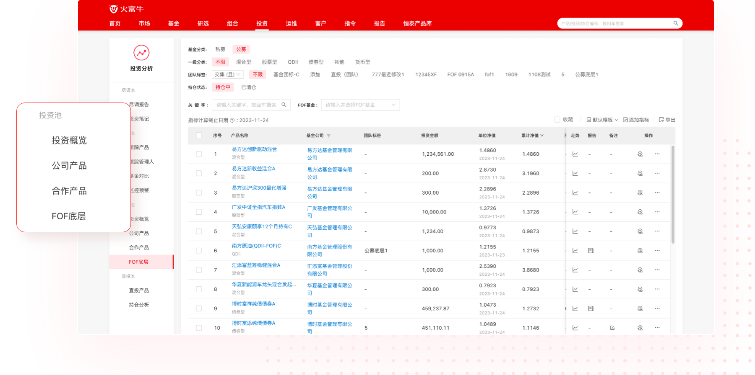Screen dimensions: 755x375
Task: Open the FOF基金 selection dropdown
Action: pyautogui.click(x=360, y=105)
